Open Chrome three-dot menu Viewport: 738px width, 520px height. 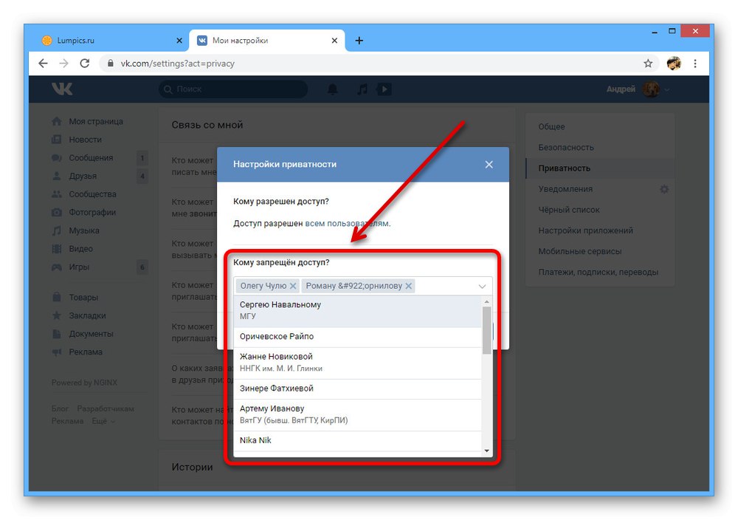pyautogui.click(x=695, y=64)
